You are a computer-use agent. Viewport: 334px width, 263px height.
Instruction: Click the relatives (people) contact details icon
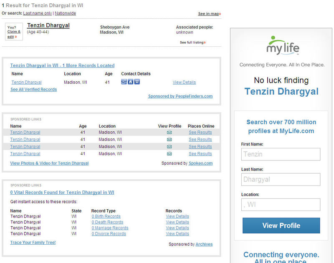point(124,82)
